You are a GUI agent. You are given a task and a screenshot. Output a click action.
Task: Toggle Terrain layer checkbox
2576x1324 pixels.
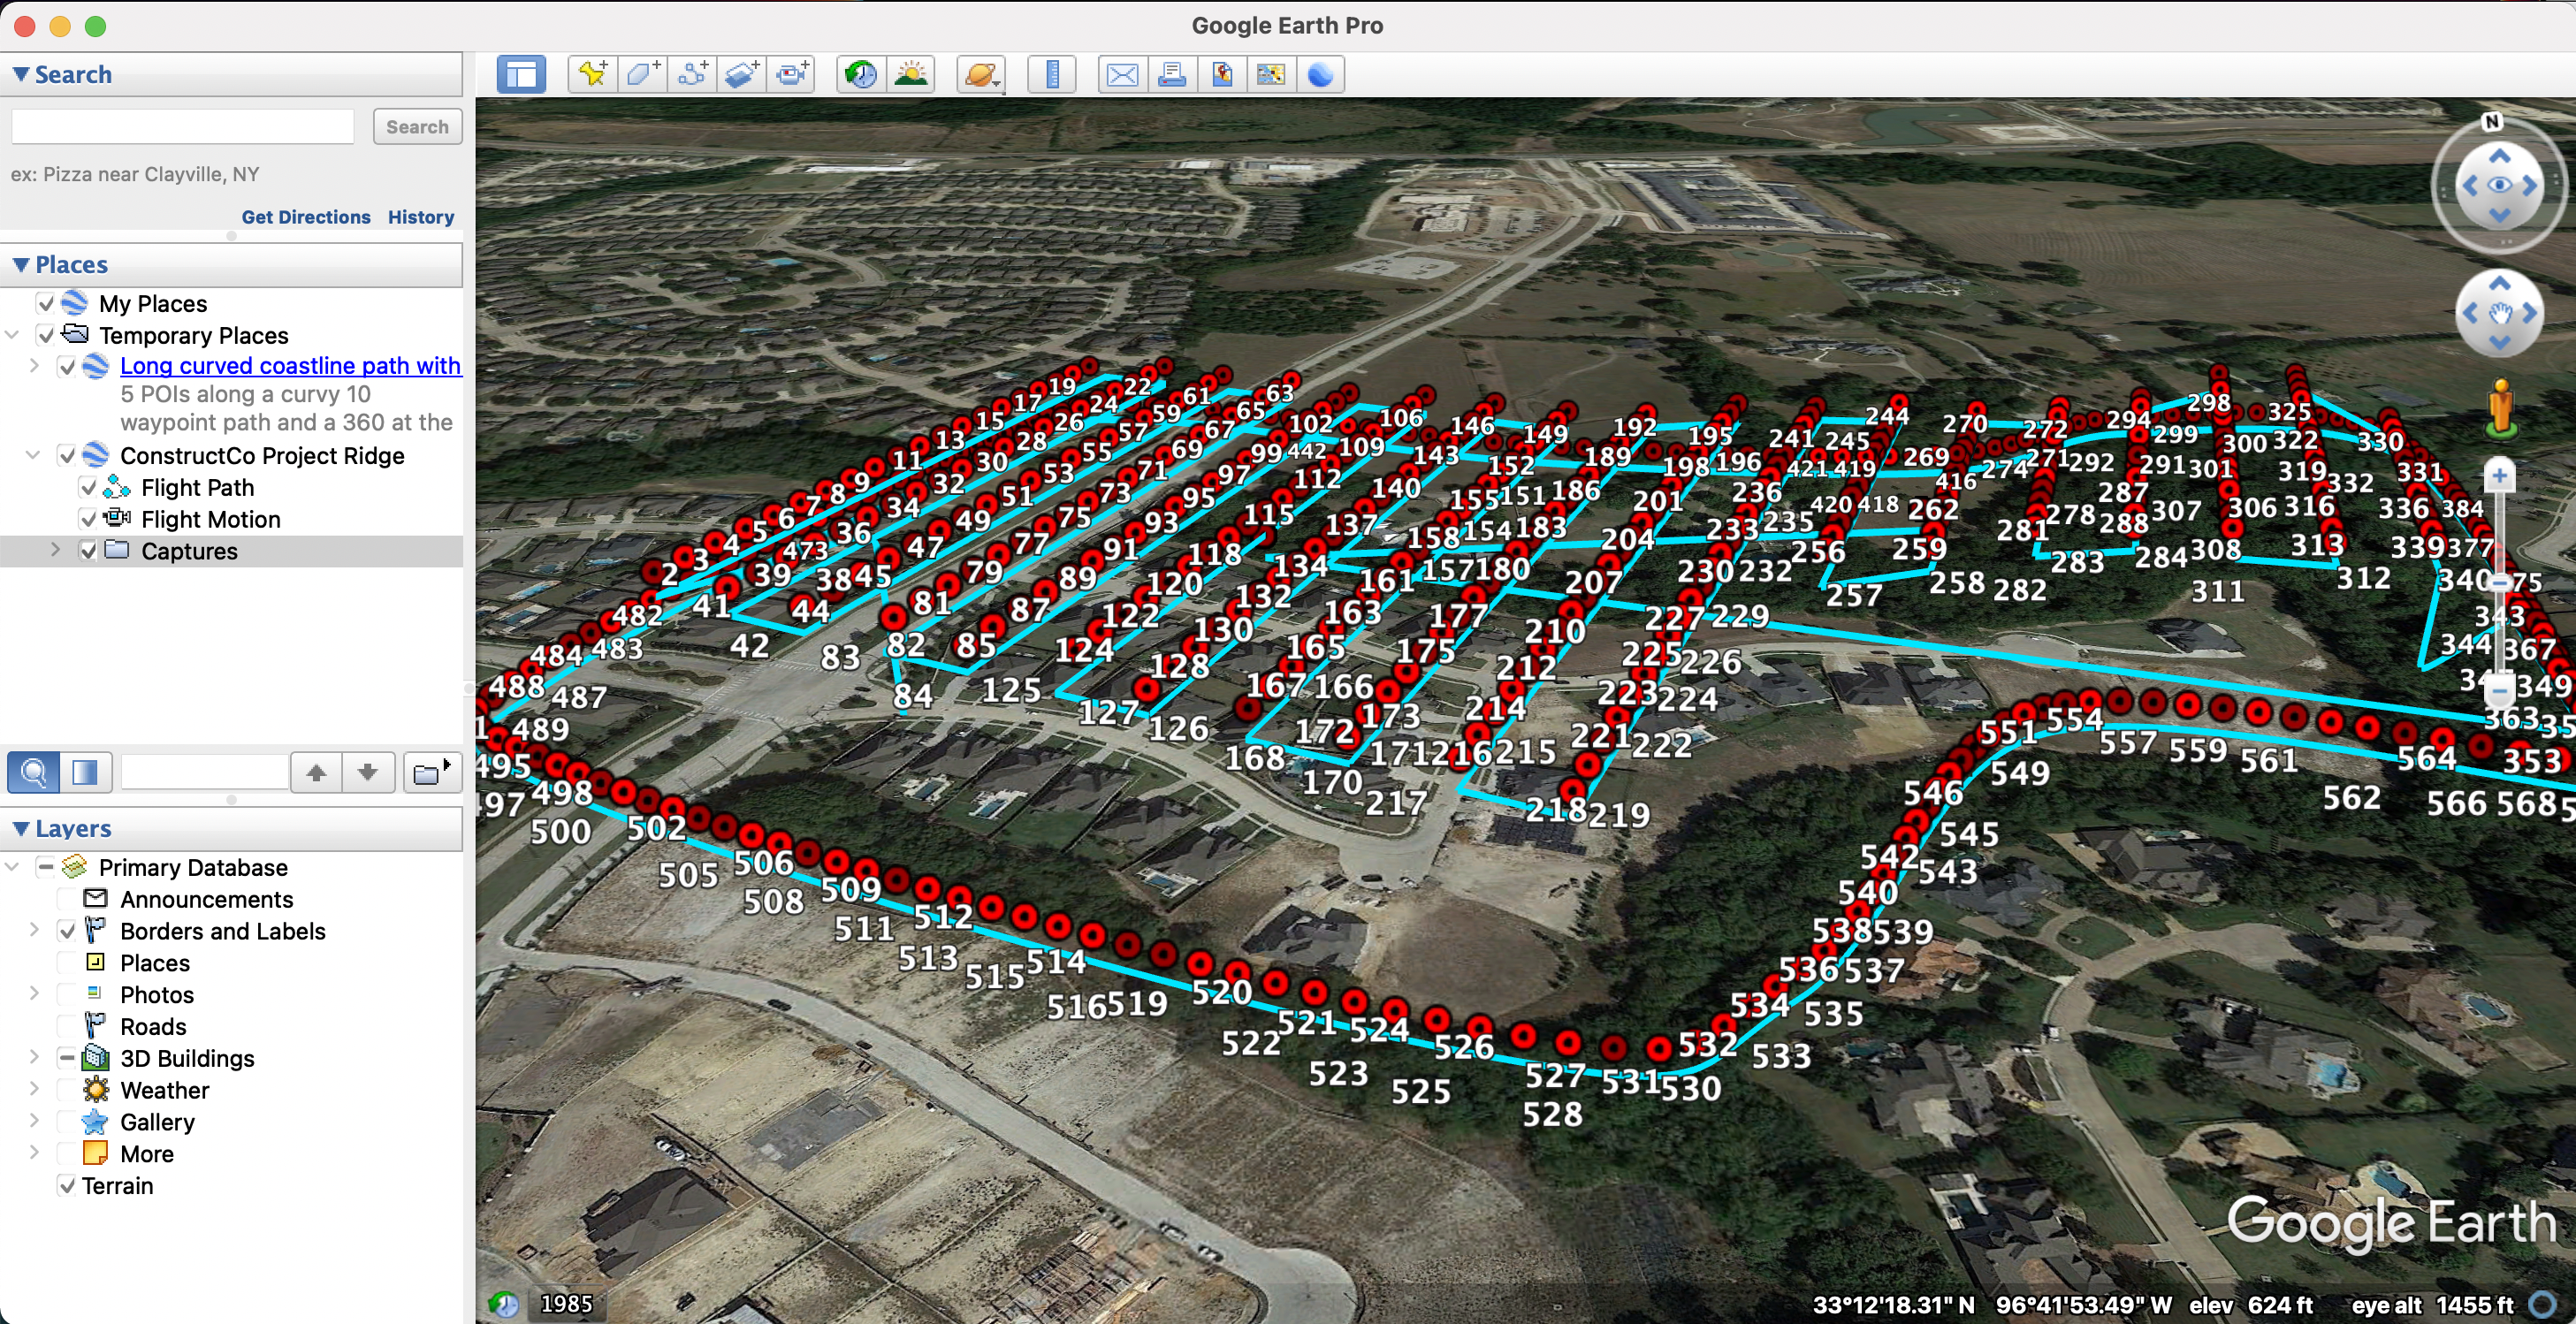click(x=67, y=1186)
